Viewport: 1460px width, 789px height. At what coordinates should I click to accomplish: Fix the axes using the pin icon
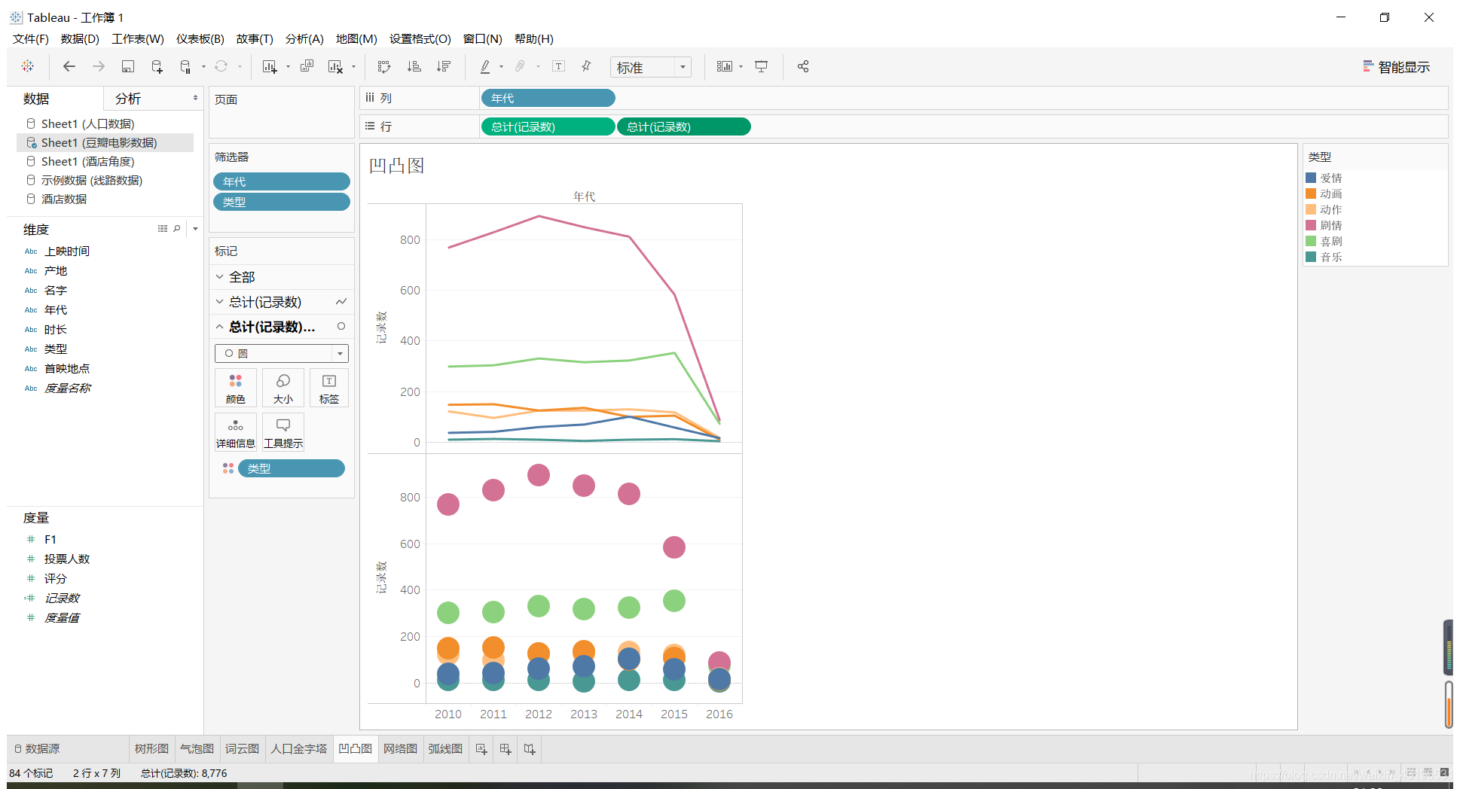pos(586,66)
